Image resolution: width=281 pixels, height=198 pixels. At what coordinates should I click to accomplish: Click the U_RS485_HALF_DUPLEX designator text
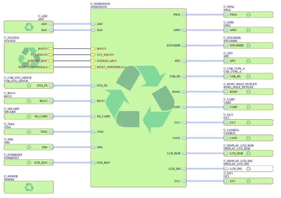[240, 84]
